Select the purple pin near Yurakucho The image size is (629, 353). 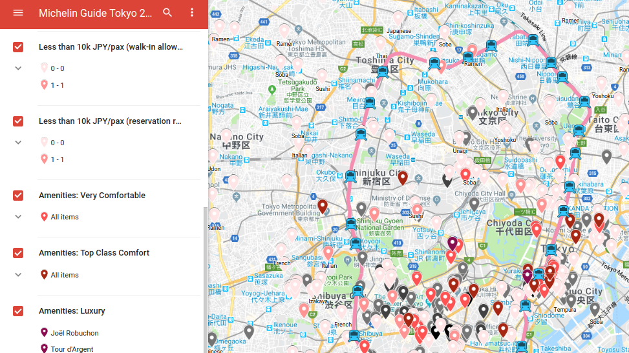point(527,276)
